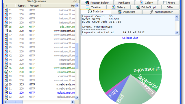Select the c.microsoft.co host in row 48
The image size is (185, 104).
point(66,76)
